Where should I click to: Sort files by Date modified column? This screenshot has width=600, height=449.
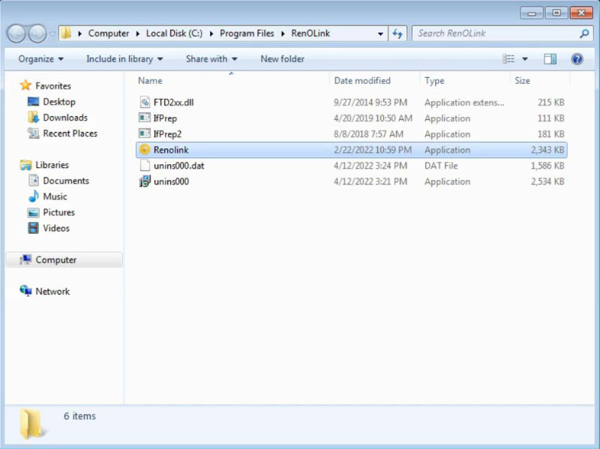(362, 81)
